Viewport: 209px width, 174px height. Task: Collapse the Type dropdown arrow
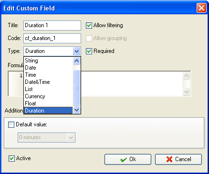tap(77, 51)
